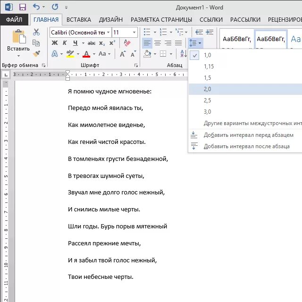Screen dimensions: 302x302
Task: Open the font size 11 dropdown
Action: point(134,32)
